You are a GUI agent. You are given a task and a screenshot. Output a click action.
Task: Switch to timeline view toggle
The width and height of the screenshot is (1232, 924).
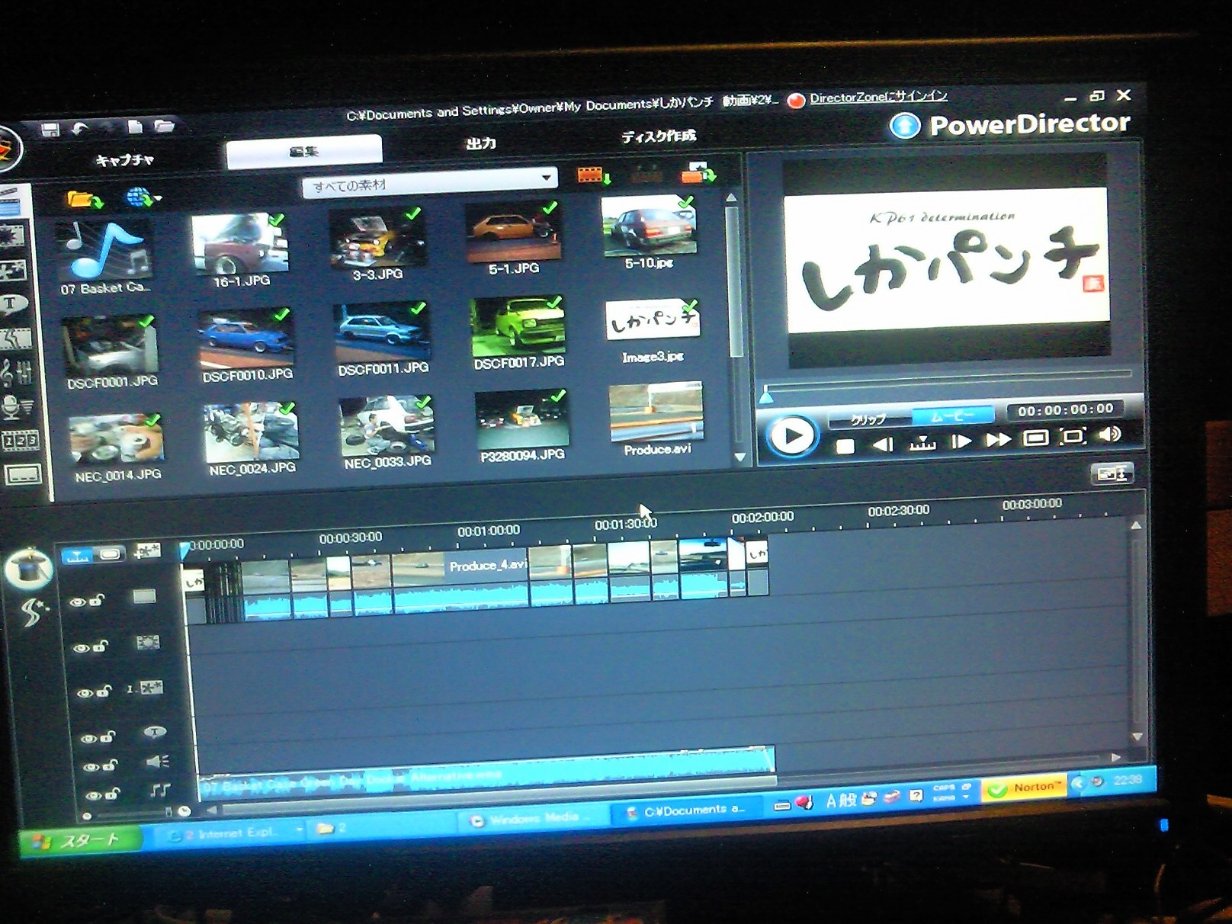[77, 556]
